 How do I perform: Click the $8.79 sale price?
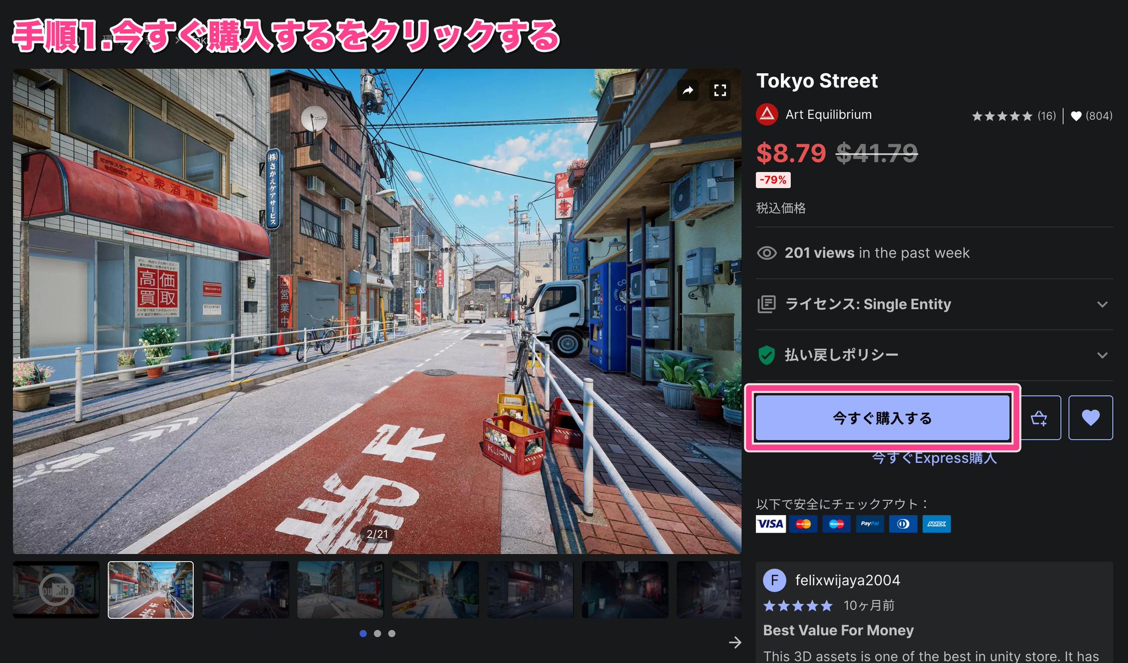pyautogui.click(x=791, y=153)
